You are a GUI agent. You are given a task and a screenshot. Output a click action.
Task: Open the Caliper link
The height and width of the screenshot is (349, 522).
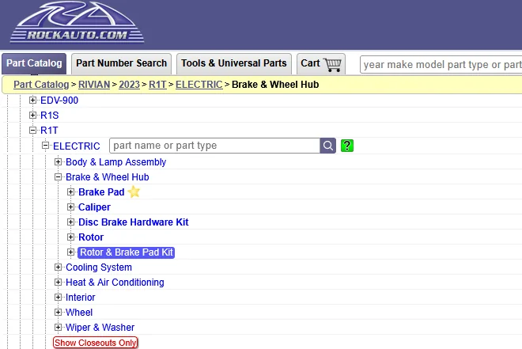tap(94, 207)
